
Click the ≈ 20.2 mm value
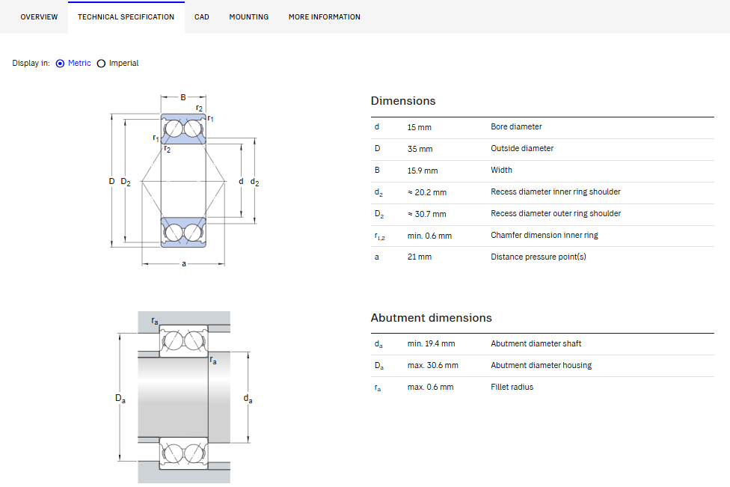click(x=427, y=192)
